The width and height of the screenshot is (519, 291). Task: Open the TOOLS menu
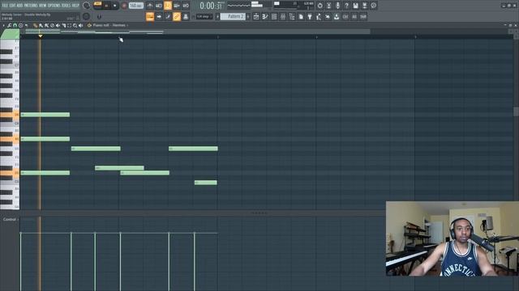(x=66, y=6)
